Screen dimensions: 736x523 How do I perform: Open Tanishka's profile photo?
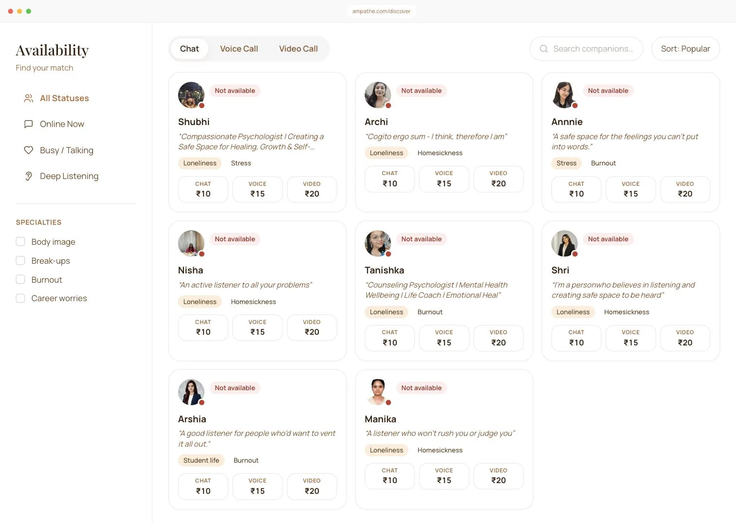[x=378, y=243]
